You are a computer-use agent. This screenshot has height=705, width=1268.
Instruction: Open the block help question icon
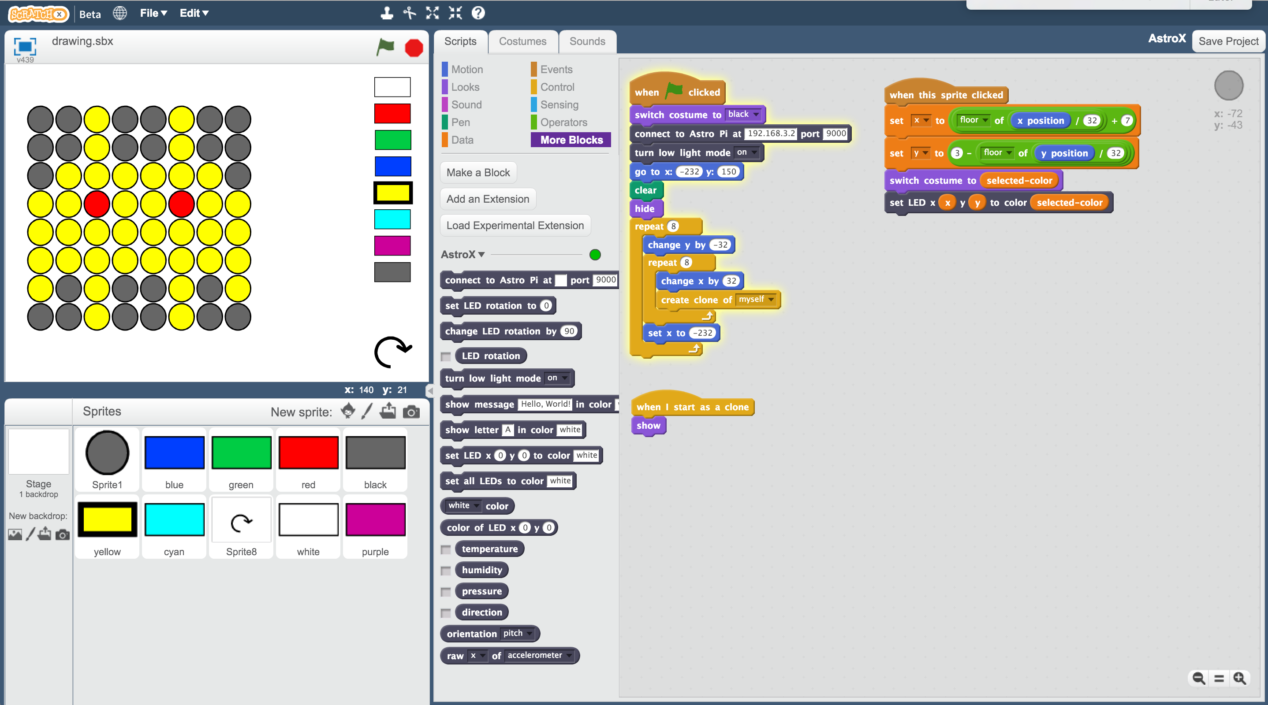tap(478, 13)
